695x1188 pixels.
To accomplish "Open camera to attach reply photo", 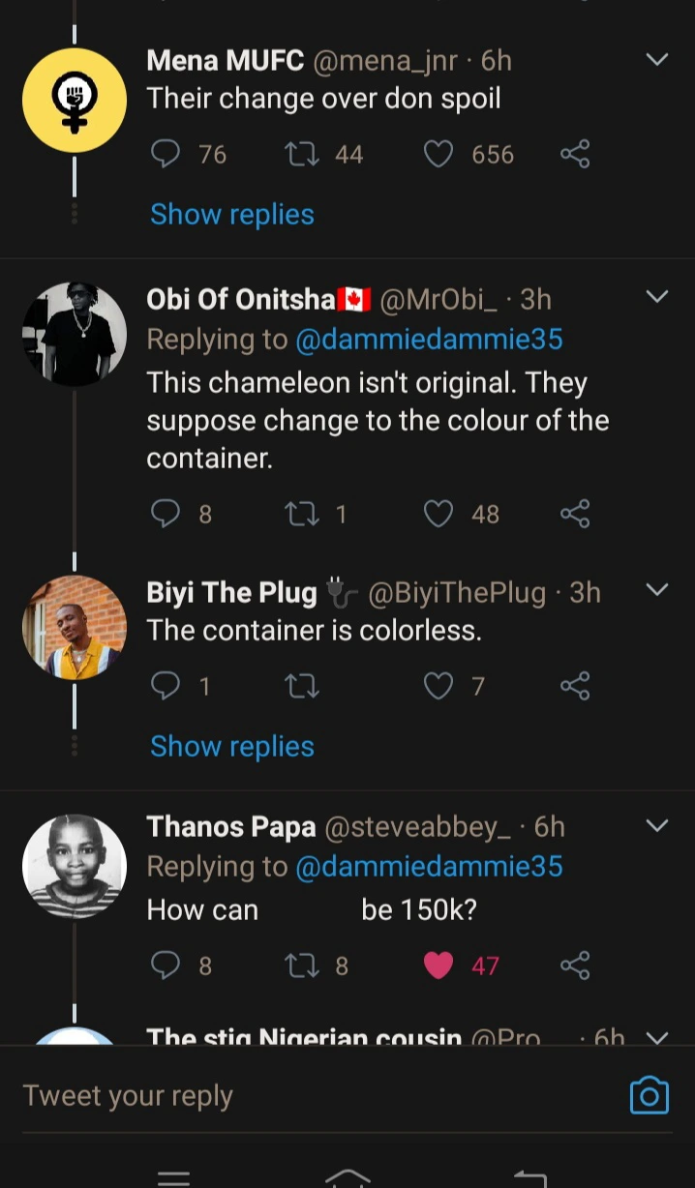I will click(x=649, y=1095).
